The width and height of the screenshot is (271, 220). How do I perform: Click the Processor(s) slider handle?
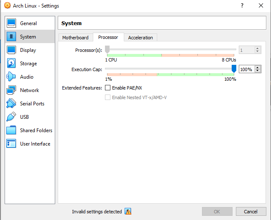[107, 49]
